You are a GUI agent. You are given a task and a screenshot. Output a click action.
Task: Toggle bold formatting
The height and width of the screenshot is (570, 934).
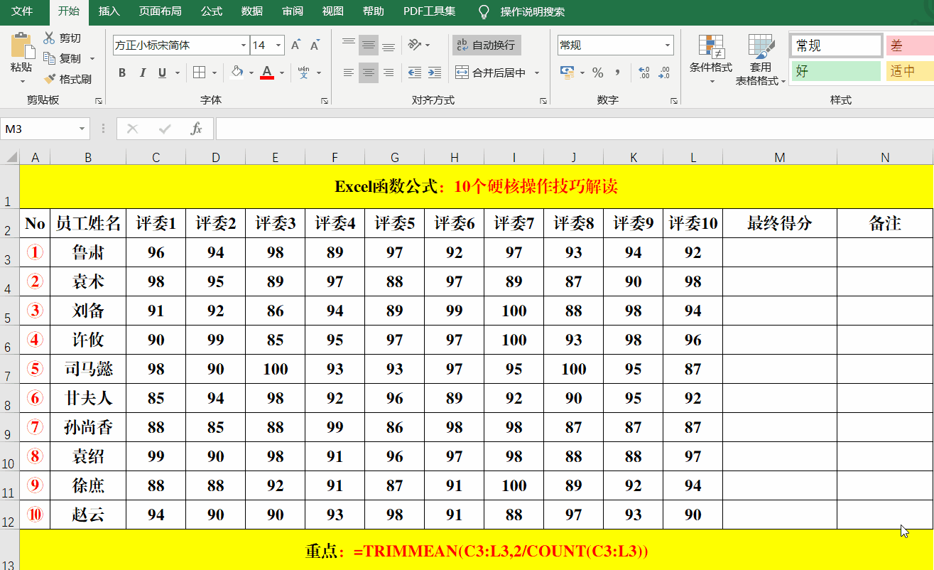click(x=121, y=71)
